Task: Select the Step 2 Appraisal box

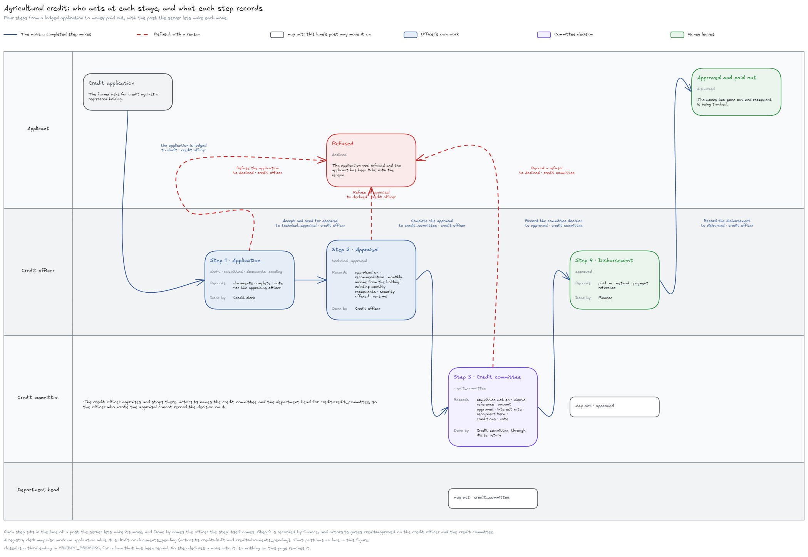Action: coord(371,280)
